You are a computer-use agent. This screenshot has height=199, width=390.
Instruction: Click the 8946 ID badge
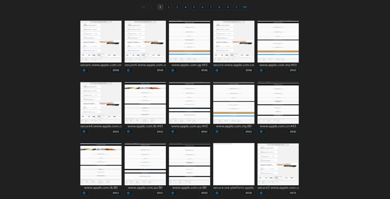(205, 70)
